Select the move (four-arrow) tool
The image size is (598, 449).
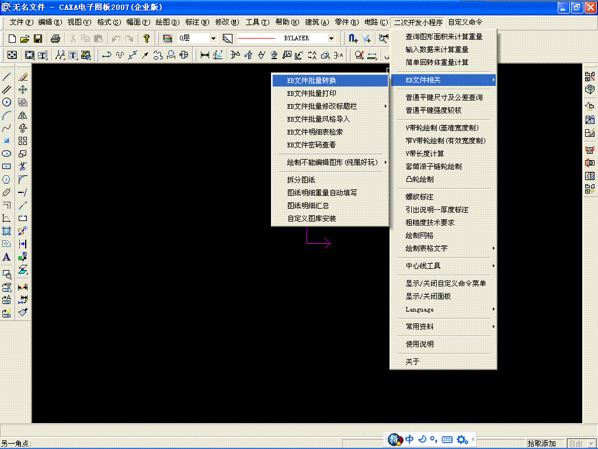click(23, 89)
